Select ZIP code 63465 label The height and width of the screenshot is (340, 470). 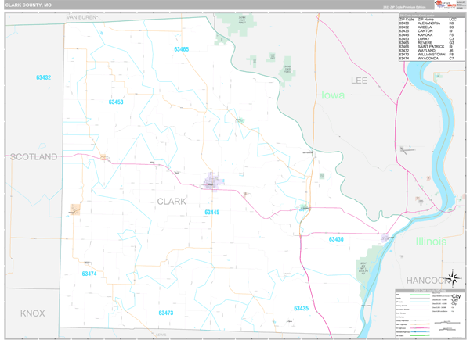pyautogui.click(x=181, y=49)
